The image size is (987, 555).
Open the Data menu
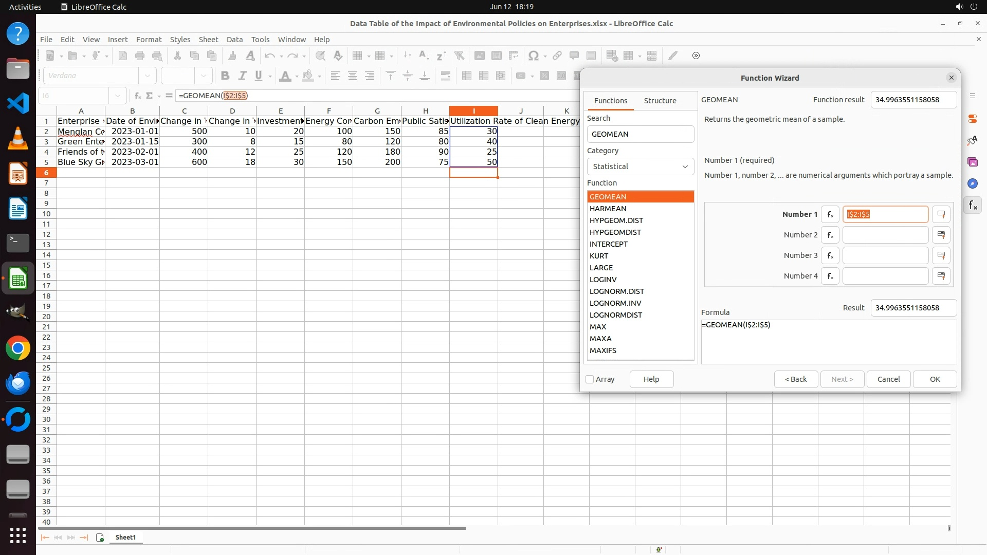click(x=234, y=40)
